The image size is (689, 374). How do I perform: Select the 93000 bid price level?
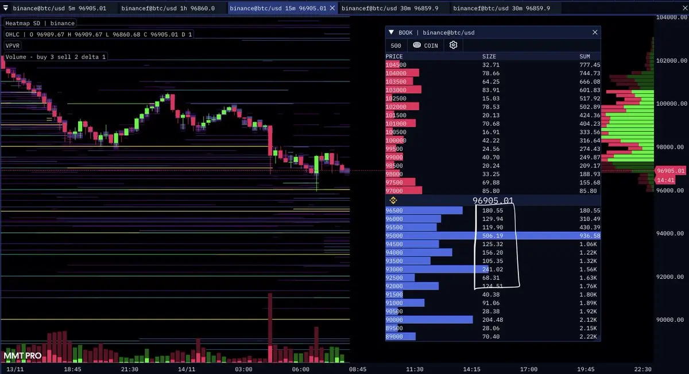coord(493,270)
